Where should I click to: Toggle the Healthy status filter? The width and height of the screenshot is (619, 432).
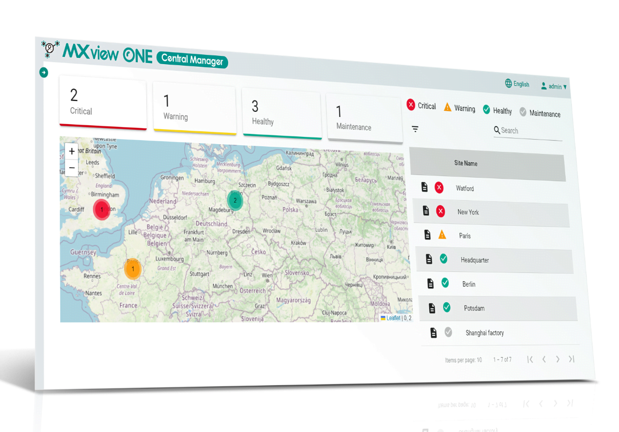pyautogui.click(x=497, y=110)
